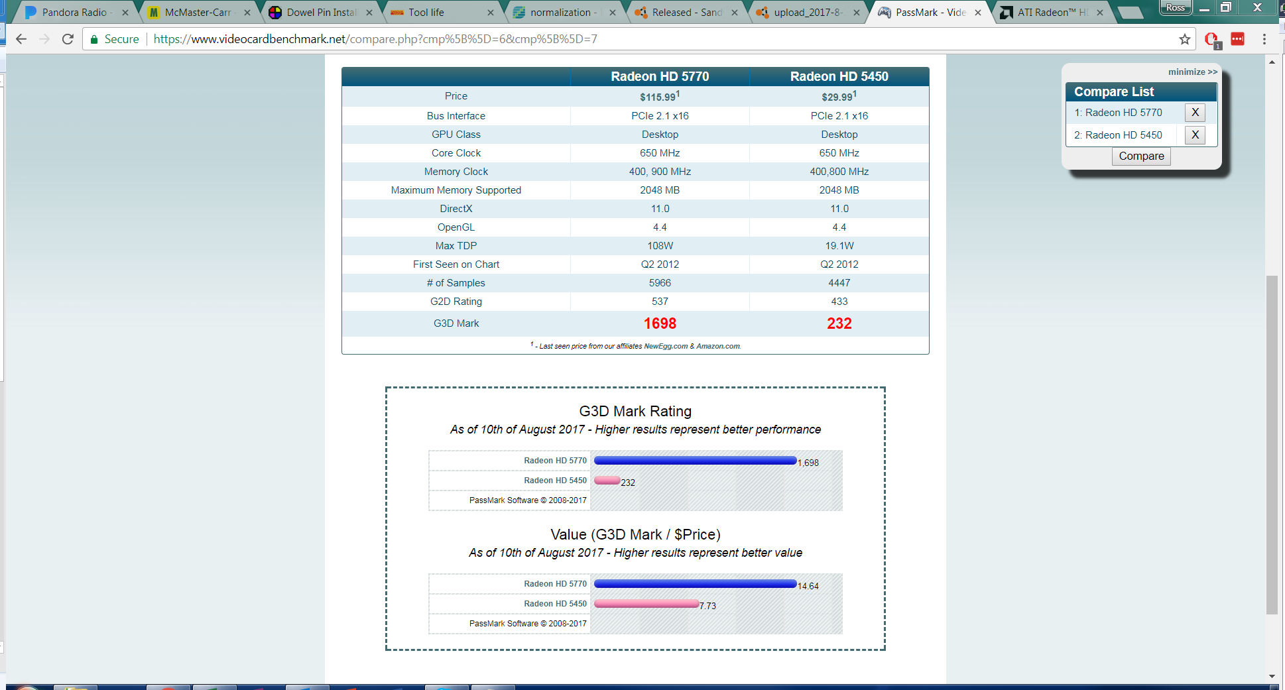Switch to the McMaster-Carr tab
This screenshot has width=1285, height=690.
coord(197,13)
